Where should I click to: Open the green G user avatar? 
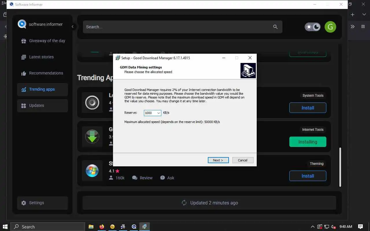(330, 27)
